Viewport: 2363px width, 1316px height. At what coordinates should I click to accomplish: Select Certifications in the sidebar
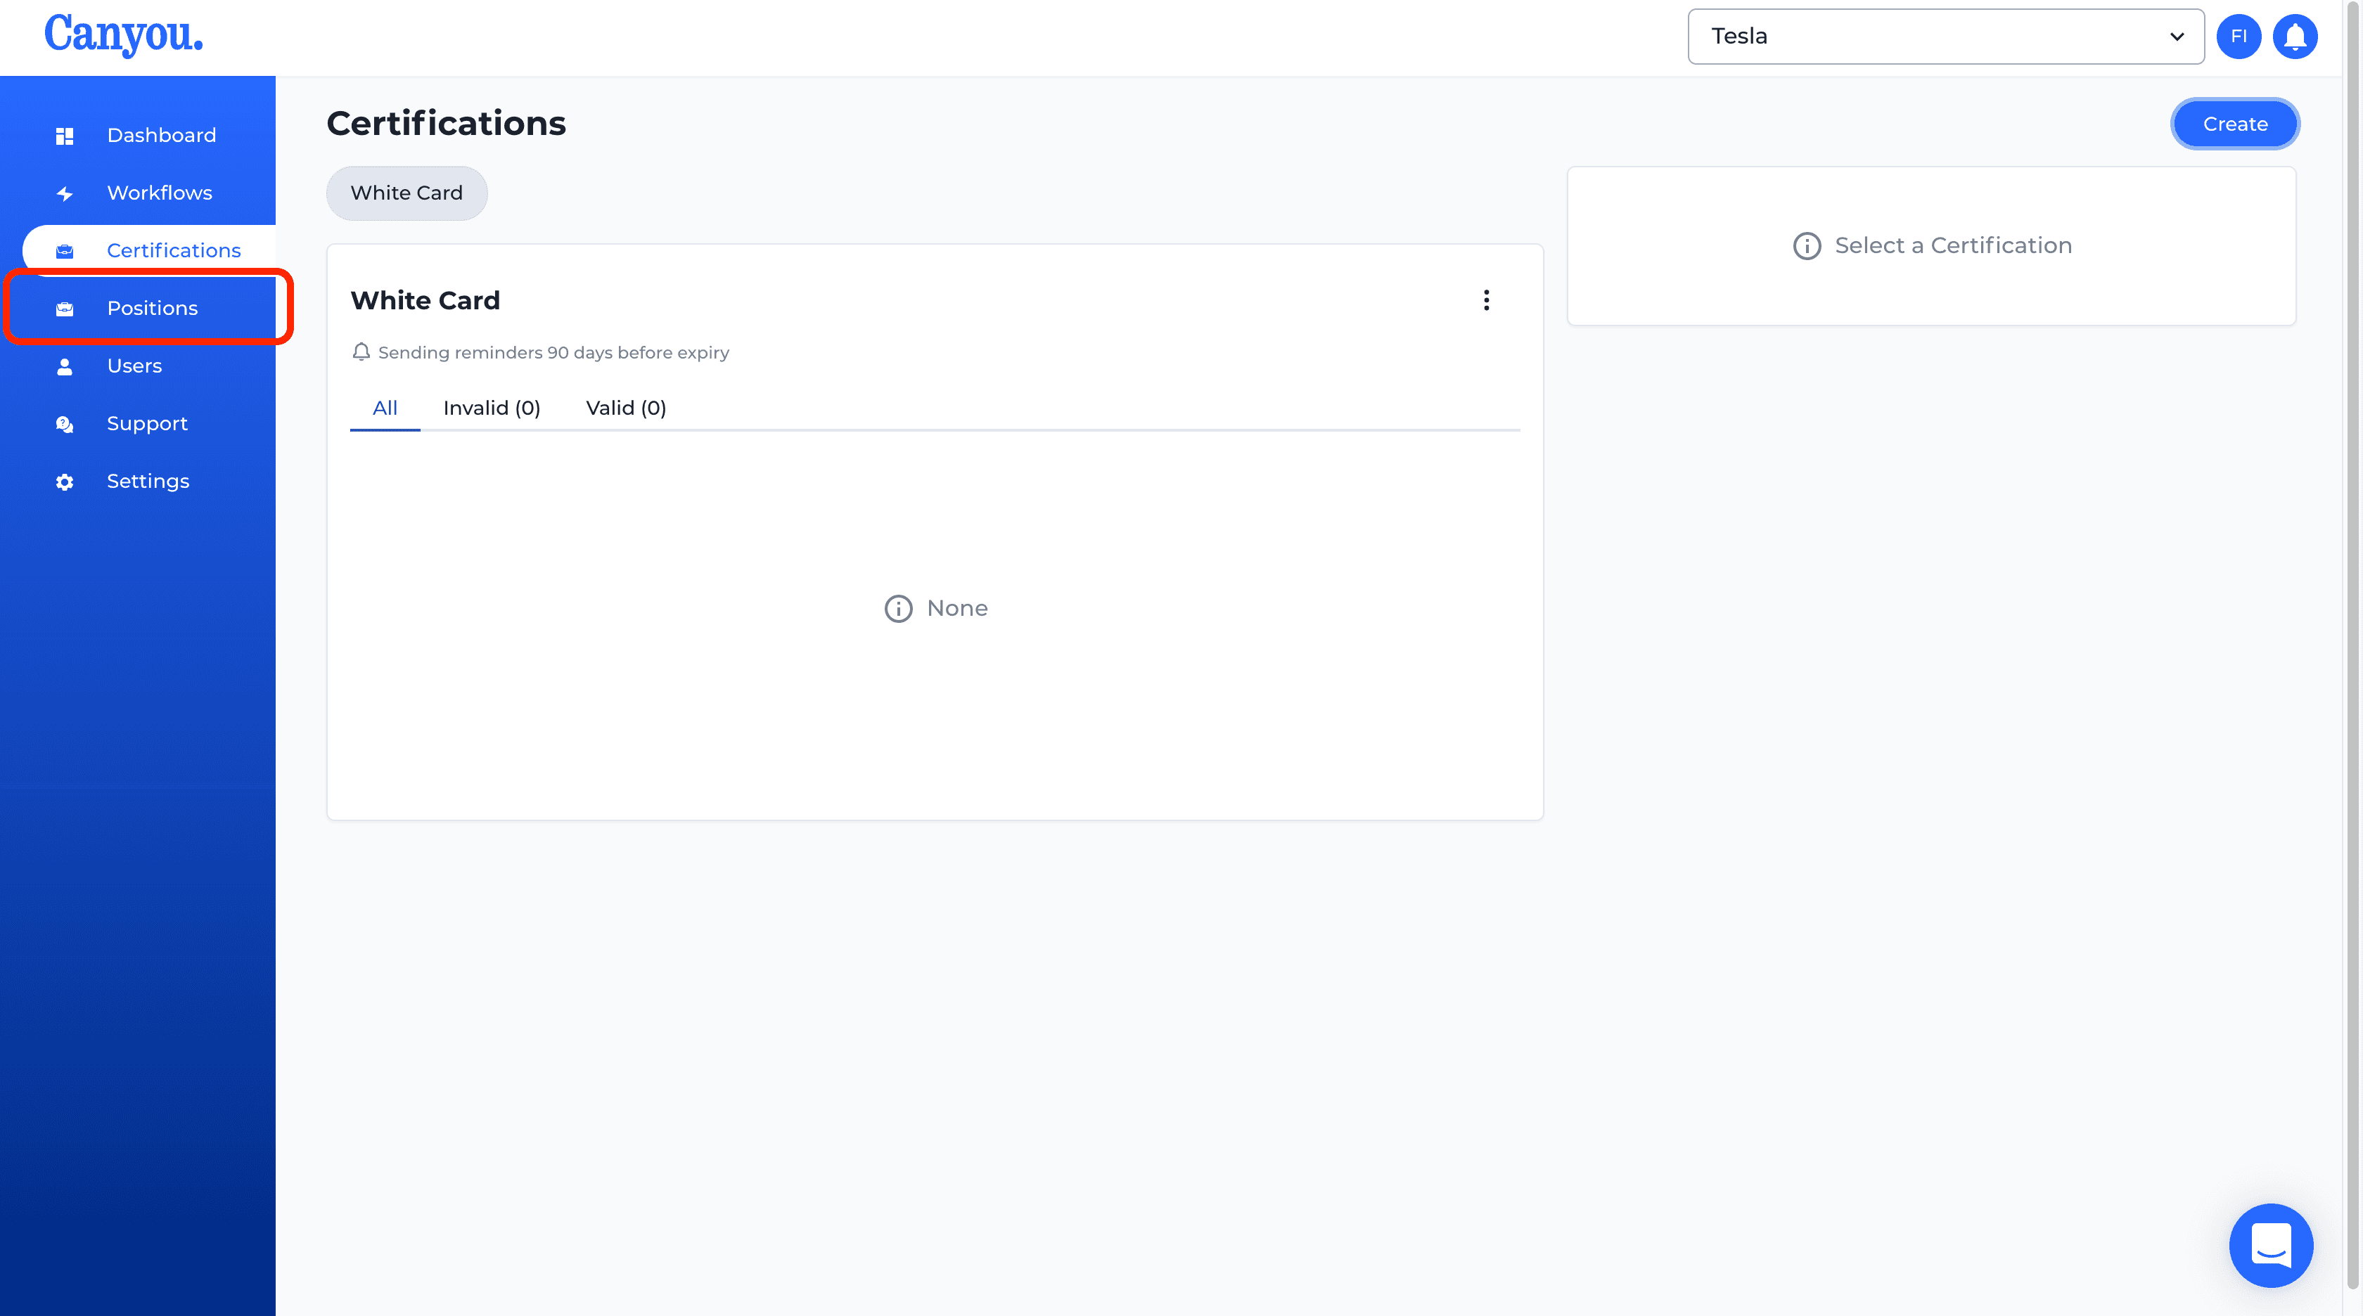point(148,251)
